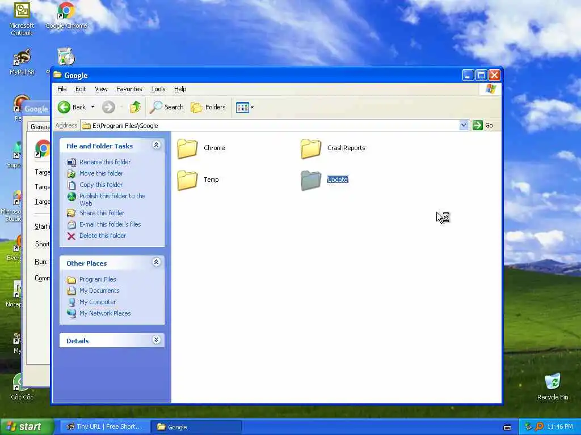This screenshot has height=435, width=581.
Task: Click the Publish globe icon
Action: (71, 197)
